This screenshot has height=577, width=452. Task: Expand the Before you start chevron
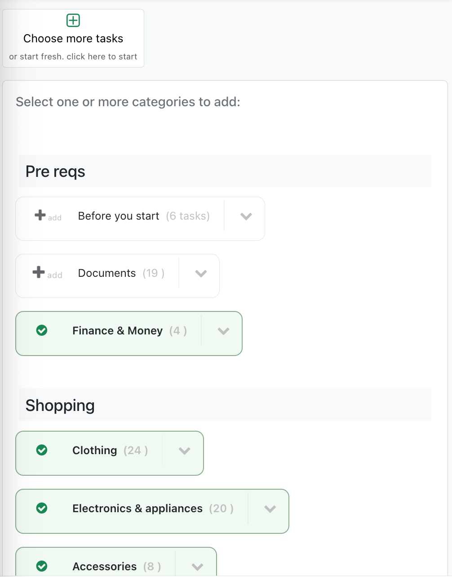pyautogui.click(x=246, y=216)
